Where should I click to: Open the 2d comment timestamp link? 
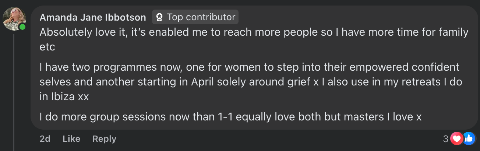click(45, 138)
